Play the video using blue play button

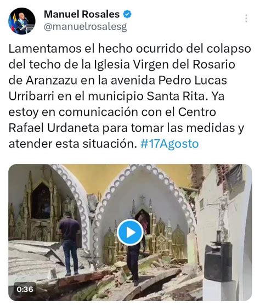(131, 232)
